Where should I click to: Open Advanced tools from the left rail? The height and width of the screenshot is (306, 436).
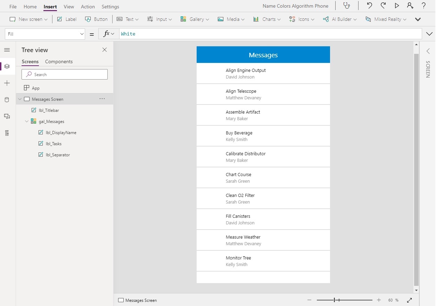(x=7, y=133)
